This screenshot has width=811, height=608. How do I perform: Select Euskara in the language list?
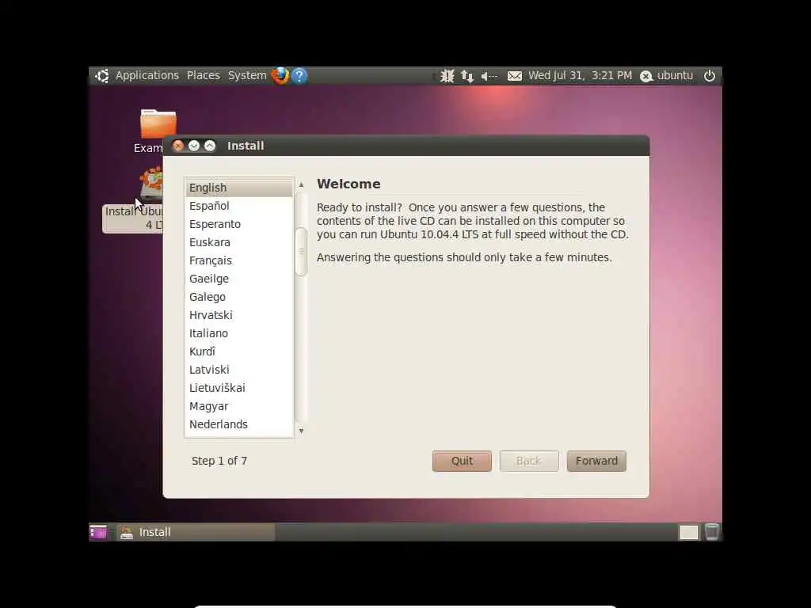click(239, 242)
